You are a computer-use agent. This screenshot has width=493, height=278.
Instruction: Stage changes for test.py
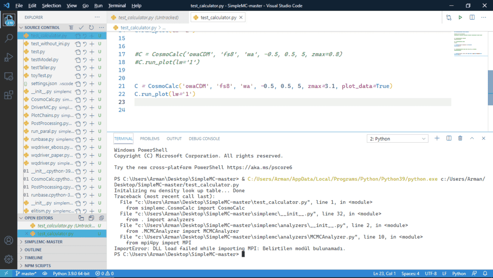coord(92,52)
